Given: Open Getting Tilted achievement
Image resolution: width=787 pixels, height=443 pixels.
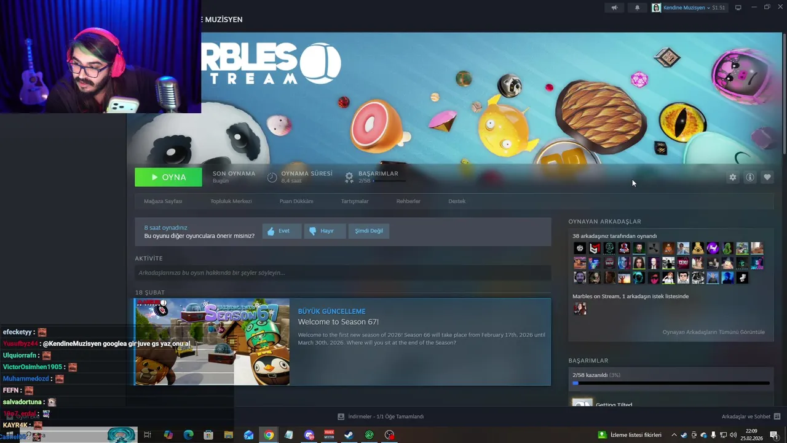Looking at the screenshot, I should click(614, 404).
